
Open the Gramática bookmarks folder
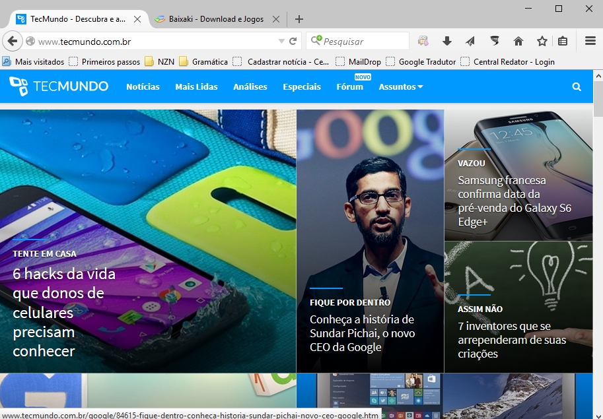tap(203, 62)
